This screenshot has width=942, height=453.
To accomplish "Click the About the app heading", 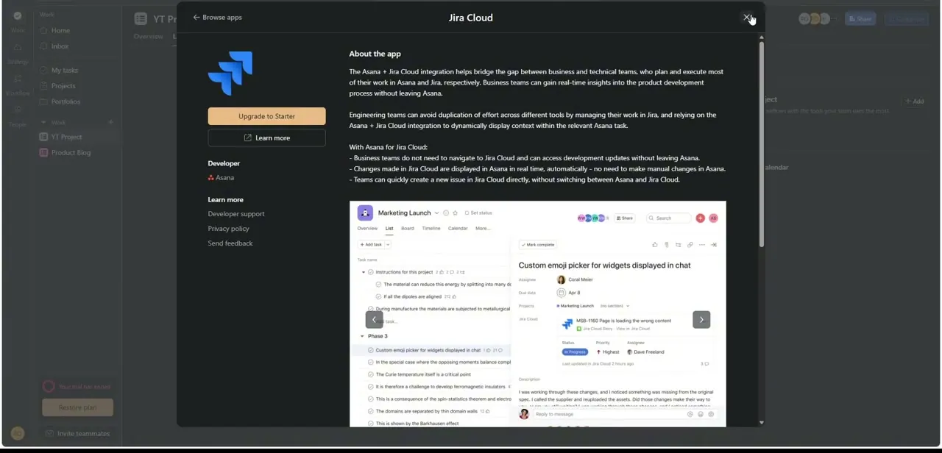I will click(375, 54).
